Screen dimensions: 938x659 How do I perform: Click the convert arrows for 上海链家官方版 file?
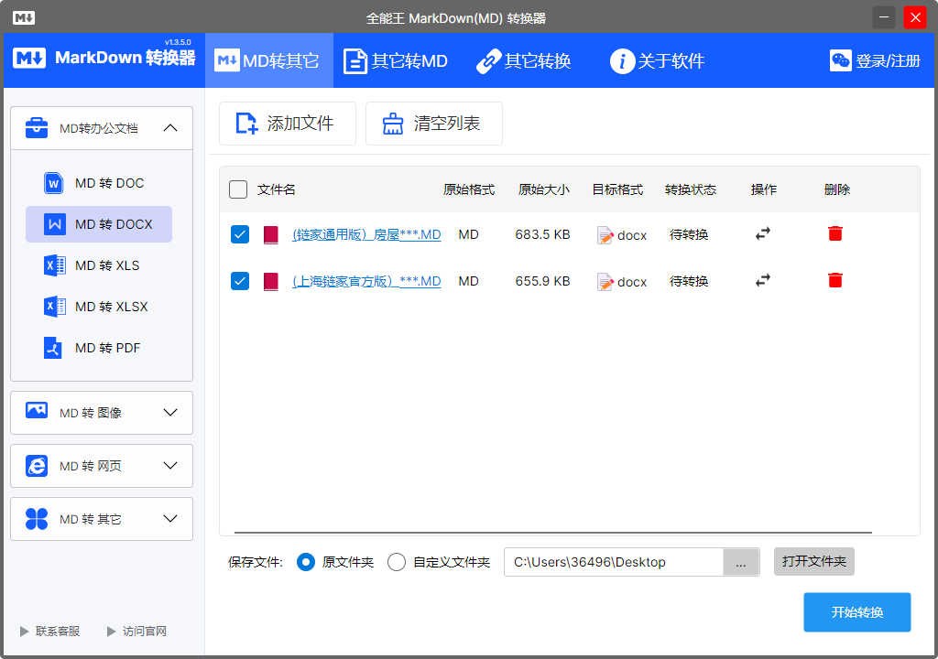point(763,280)
